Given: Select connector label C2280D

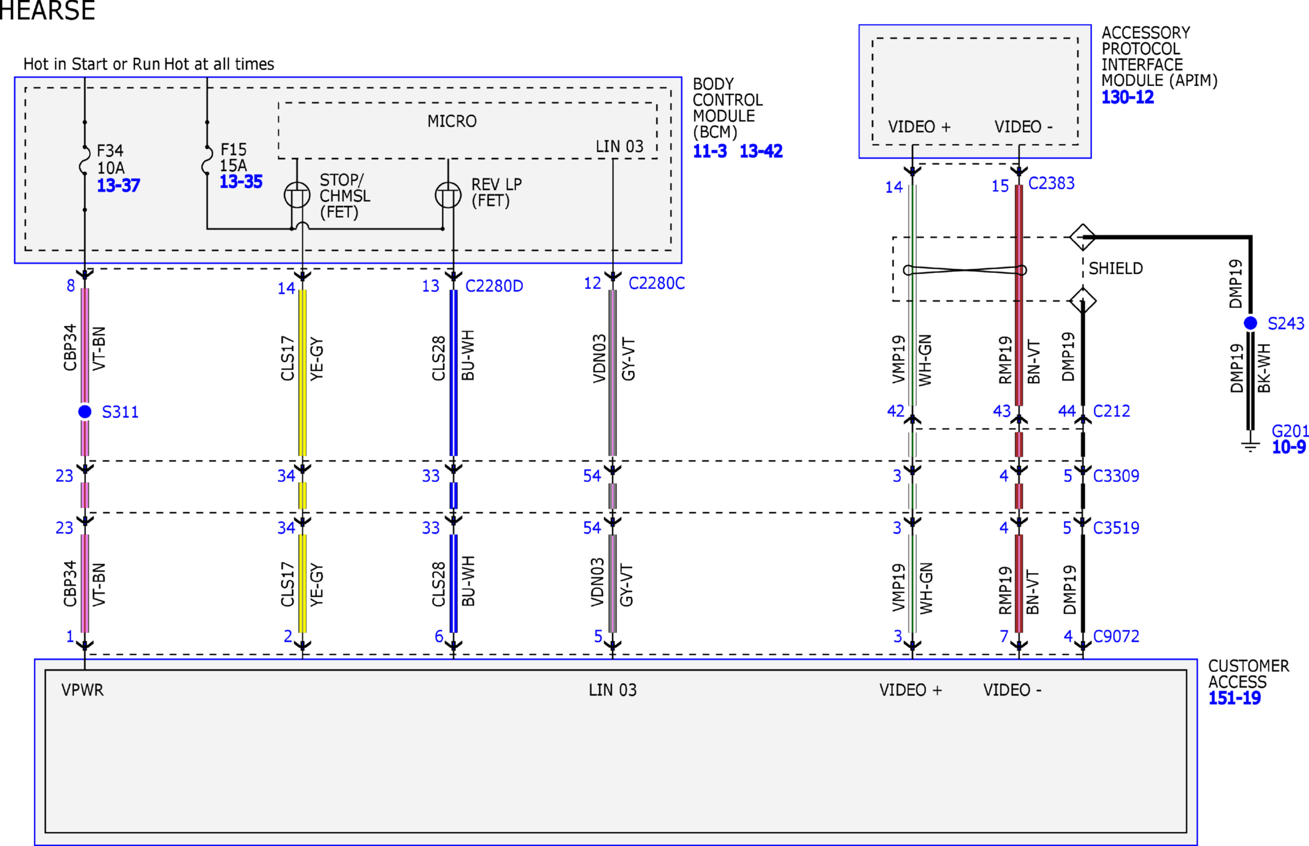Looking at the screenshot, I should point(494,286).
